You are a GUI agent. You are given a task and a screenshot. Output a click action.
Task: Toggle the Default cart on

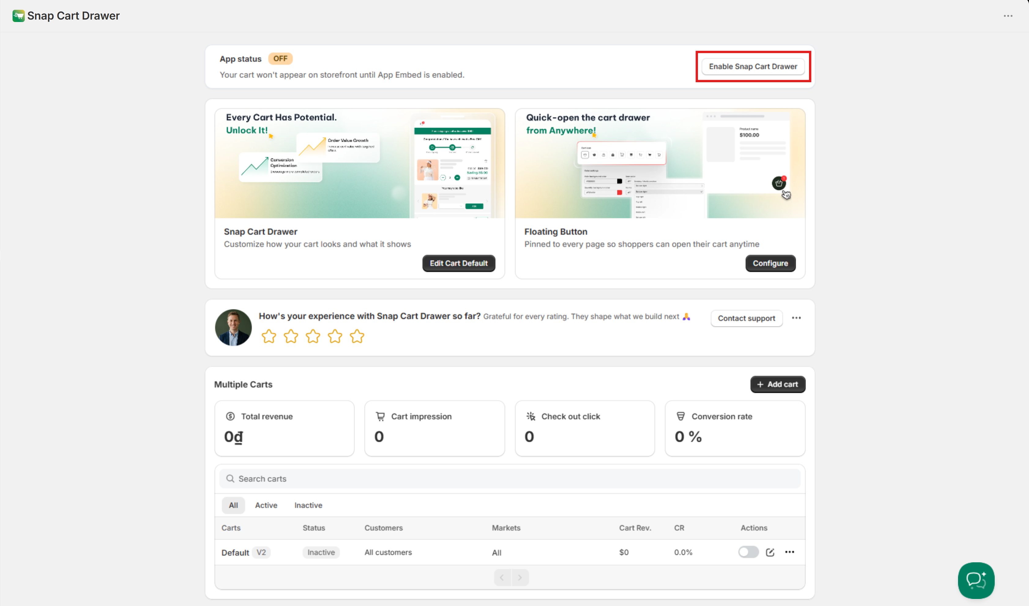(x=748, y=552)
